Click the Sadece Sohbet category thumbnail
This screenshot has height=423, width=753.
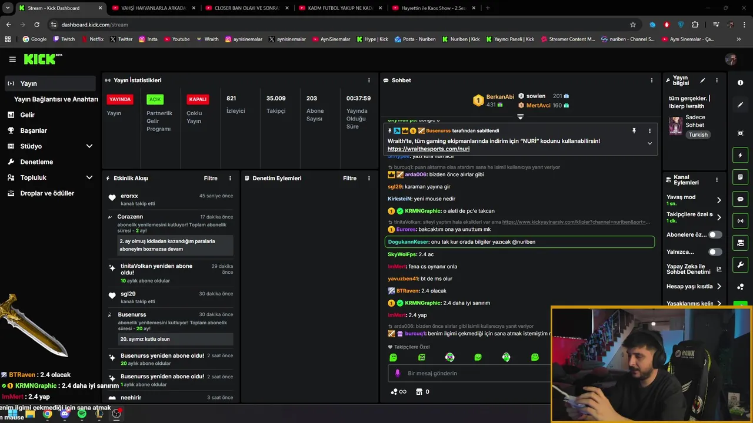[675, 126]
